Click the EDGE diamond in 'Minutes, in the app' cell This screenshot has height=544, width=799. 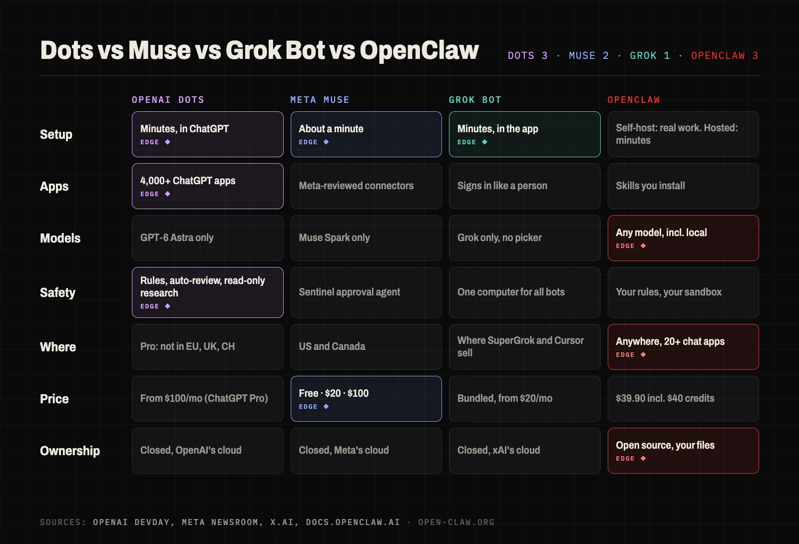[484, 142]
